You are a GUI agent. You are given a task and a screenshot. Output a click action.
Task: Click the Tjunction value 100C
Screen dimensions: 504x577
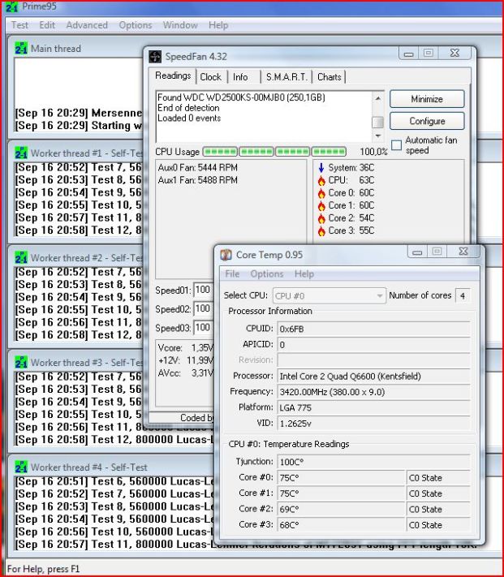point(374,462)
